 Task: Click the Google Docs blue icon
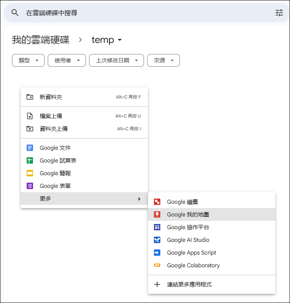[x=30, y=148]
